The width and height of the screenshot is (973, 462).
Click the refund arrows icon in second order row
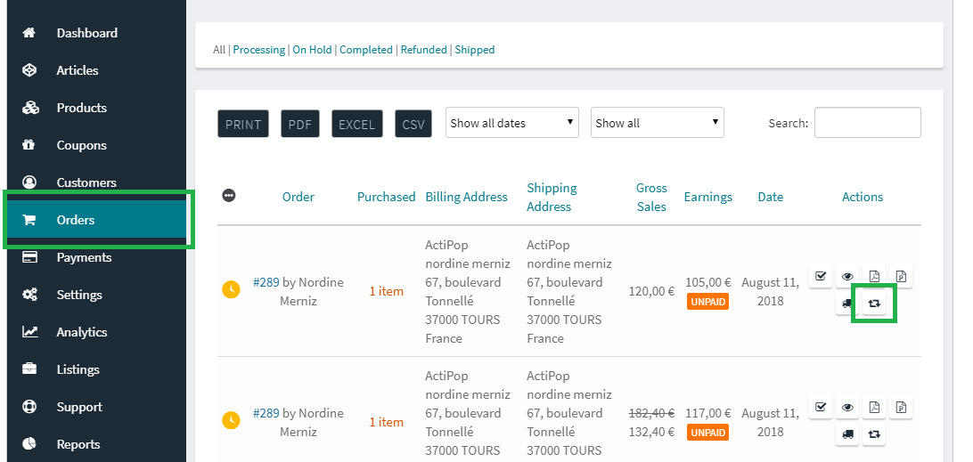(874, 434)
